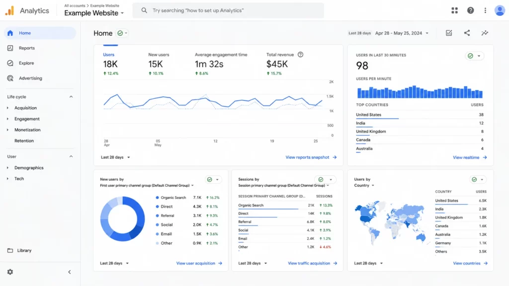Select the New users metric tab
509x286 pixels.
coord(159,64)
